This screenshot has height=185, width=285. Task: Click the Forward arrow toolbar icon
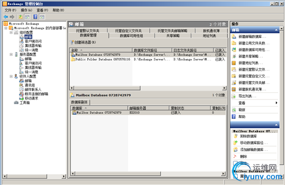(12, 17)
